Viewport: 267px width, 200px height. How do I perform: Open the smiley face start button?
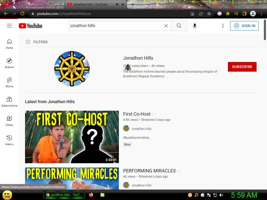pyautogui.click(x=7, y=195)
